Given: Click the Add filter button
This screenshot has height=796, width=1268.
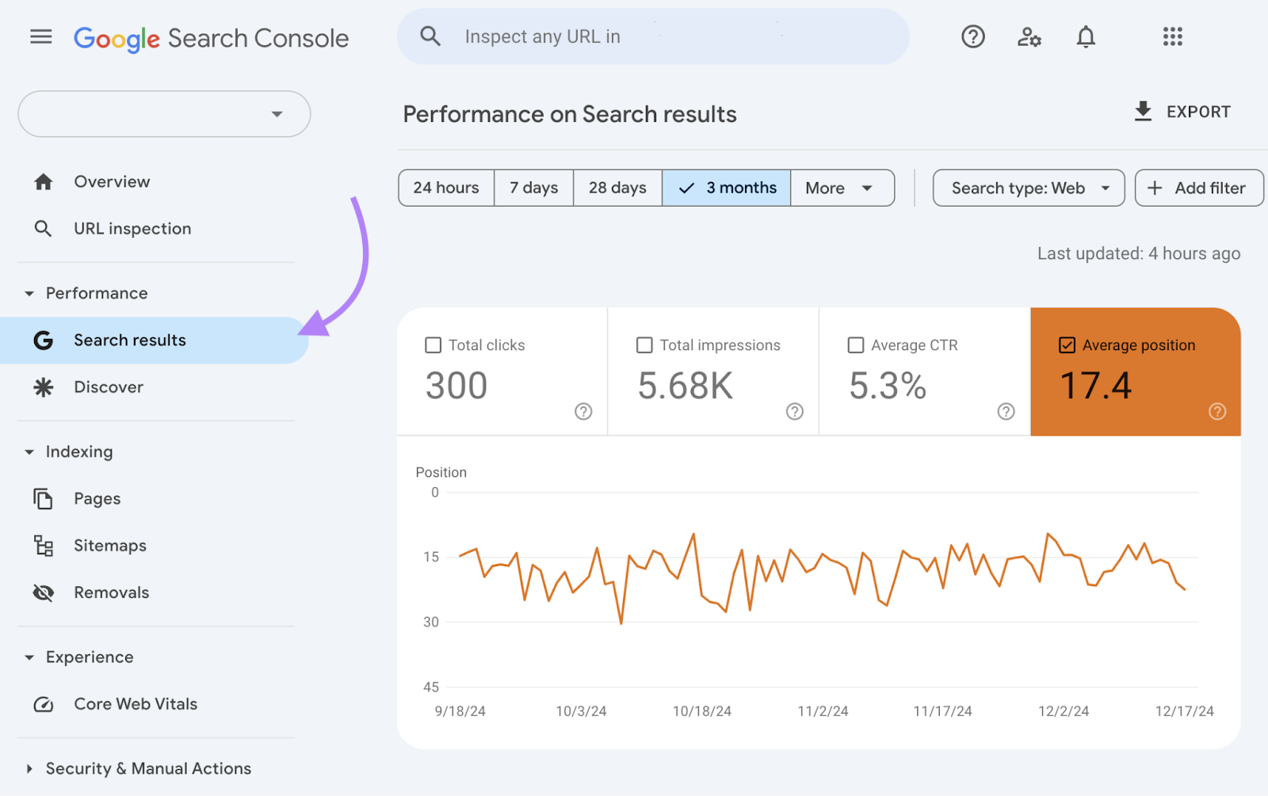Looking at the screenshot, I should tap(1199, 188).
